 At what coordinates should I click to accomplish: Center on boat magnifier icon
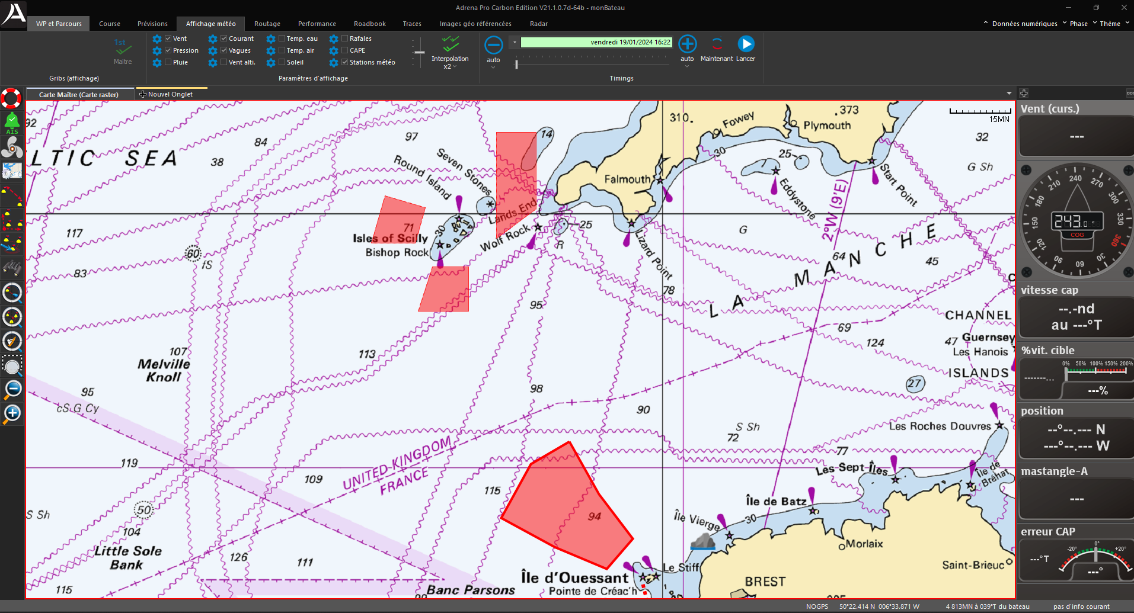(x=12, y=341)
